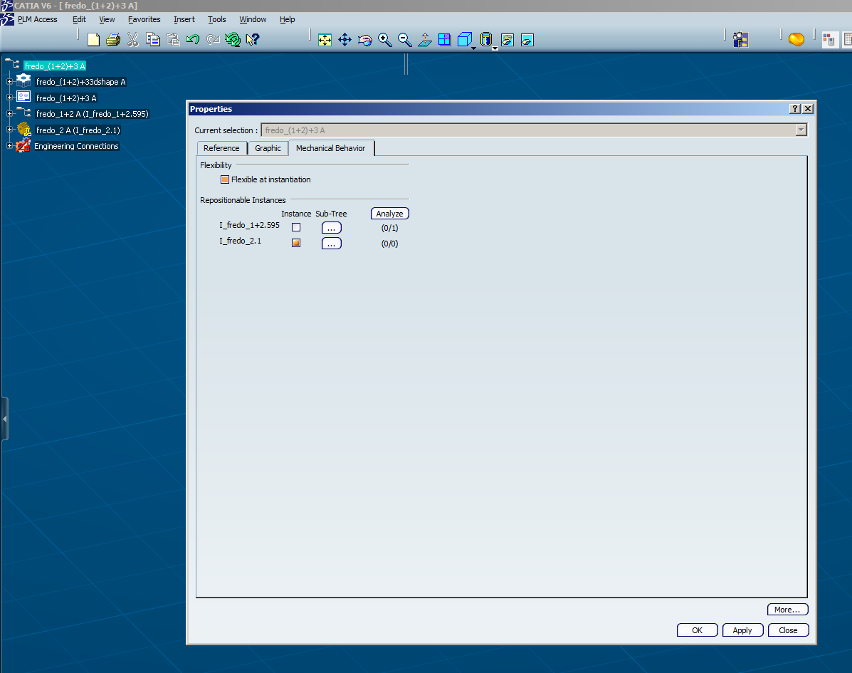Click the left panel collapse arrow handle
The image size is (852, 673).
pos(4,419)
